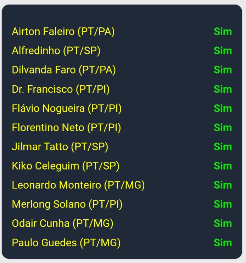Select Sim vote next to Flávio Nogueira

click(223, 108)
